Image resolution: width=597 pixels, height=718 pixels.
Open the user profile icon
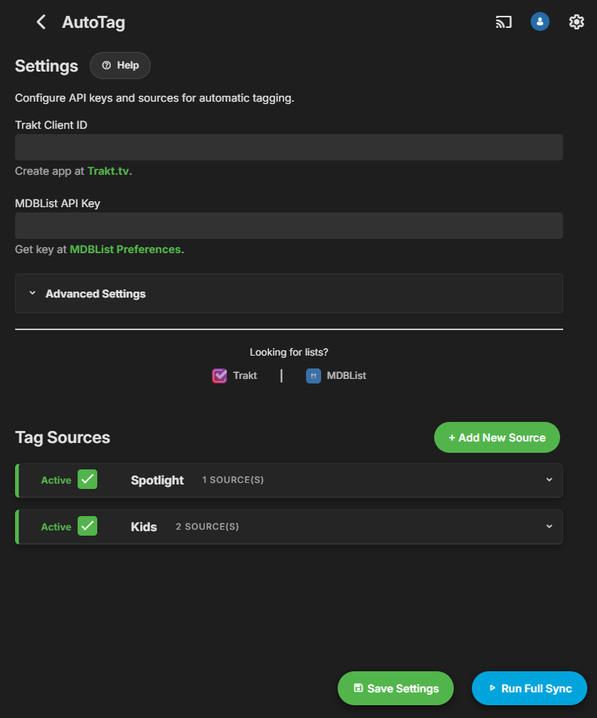pyautogui.click(x=540, y=22)
